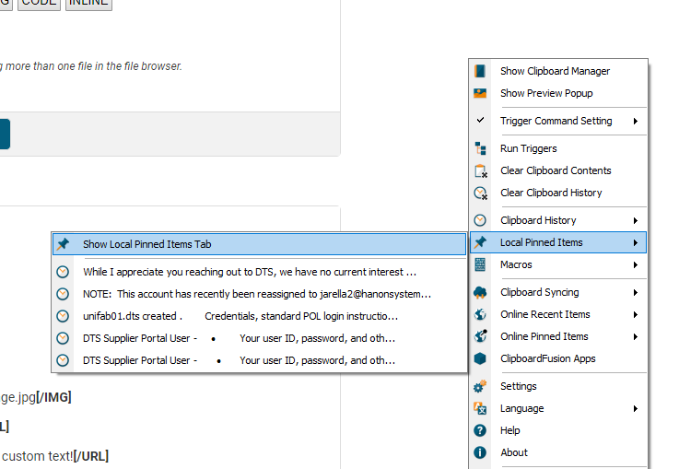Click the Run Triggers icon

[x=480, y=148]
